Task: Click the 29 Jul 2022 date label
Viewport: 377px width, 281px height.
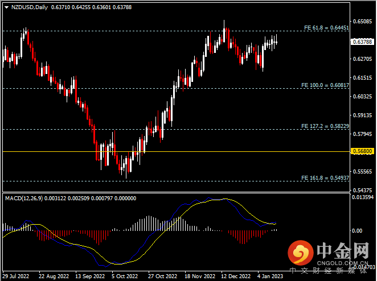Action: click(x=15, y=276)
